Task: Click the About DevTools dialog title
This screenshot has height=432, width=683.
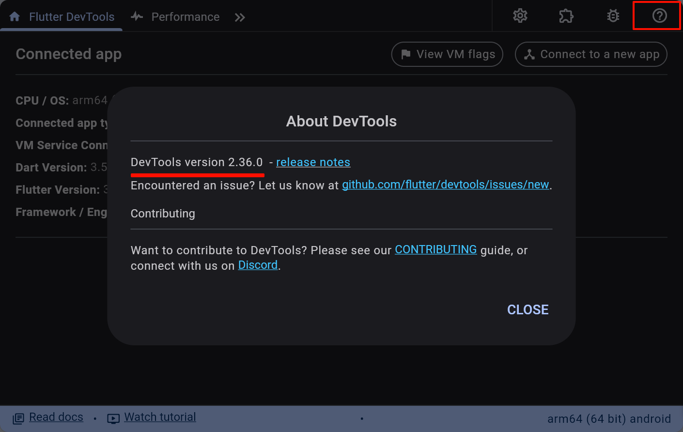Action: point(341,121)
